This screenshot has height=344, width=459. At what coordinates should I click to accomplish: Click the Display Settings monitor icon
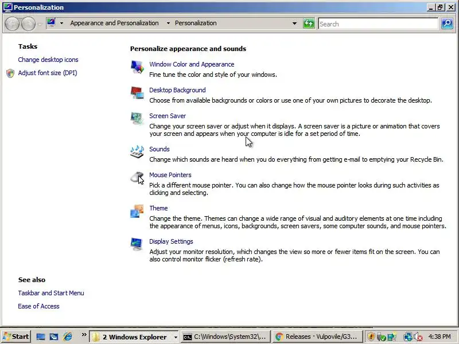pyautogui.click(x=137, y=244)
